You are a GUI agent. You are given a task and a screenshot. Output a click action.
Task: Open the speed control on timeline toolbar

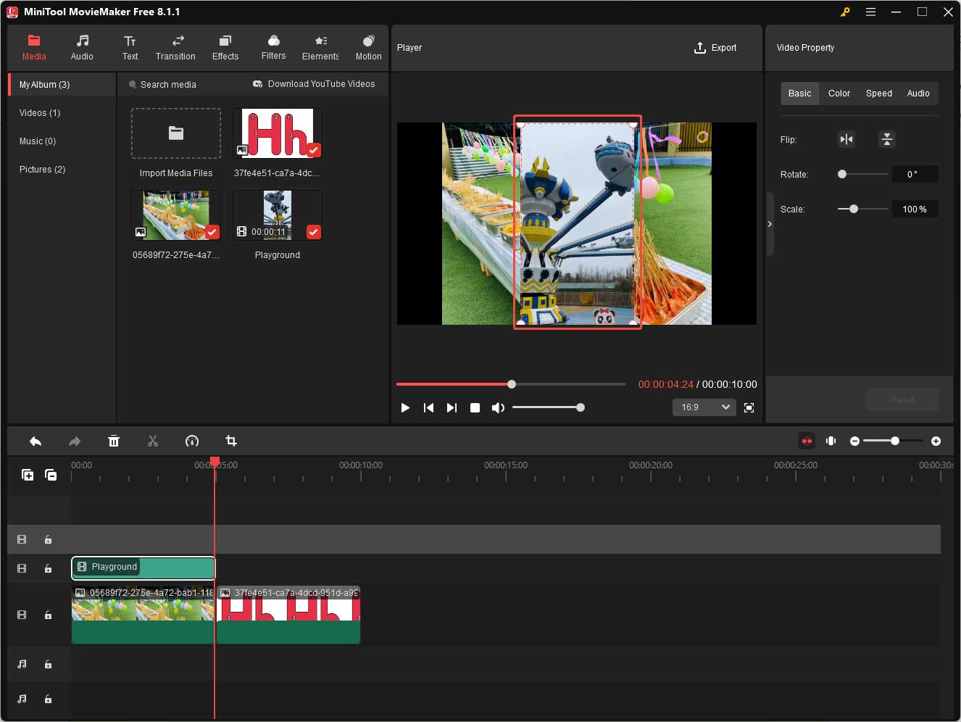point(192,441)
